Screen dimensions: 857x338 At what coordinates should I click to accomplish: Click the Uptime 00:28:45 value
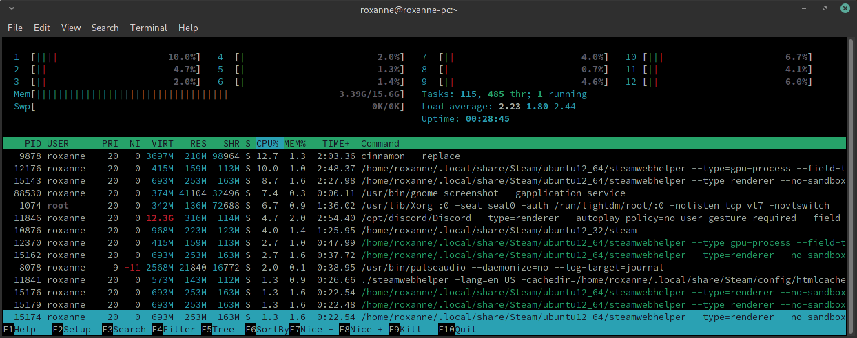[x=488, y=119]
